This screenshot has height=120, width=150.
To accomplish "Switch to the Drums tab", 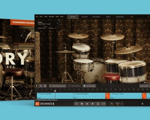I will pyautogui.click(x=73, y=17).
